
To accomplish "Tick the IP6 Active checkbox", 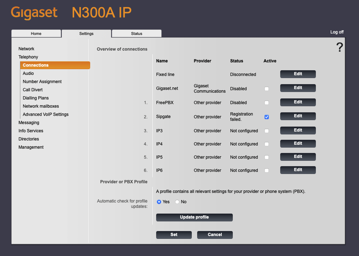I will (x=267, y=170).
